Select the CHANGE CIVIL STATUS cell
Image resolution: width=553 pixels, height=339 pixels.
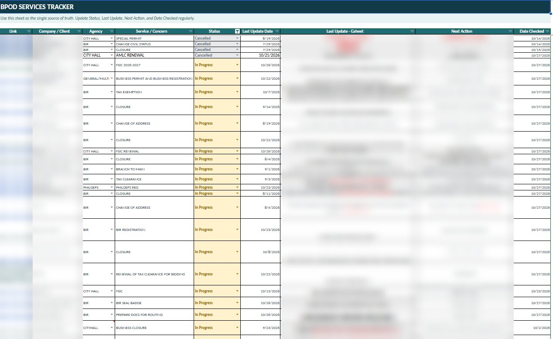pyautogui.click(x=154, y=44)
